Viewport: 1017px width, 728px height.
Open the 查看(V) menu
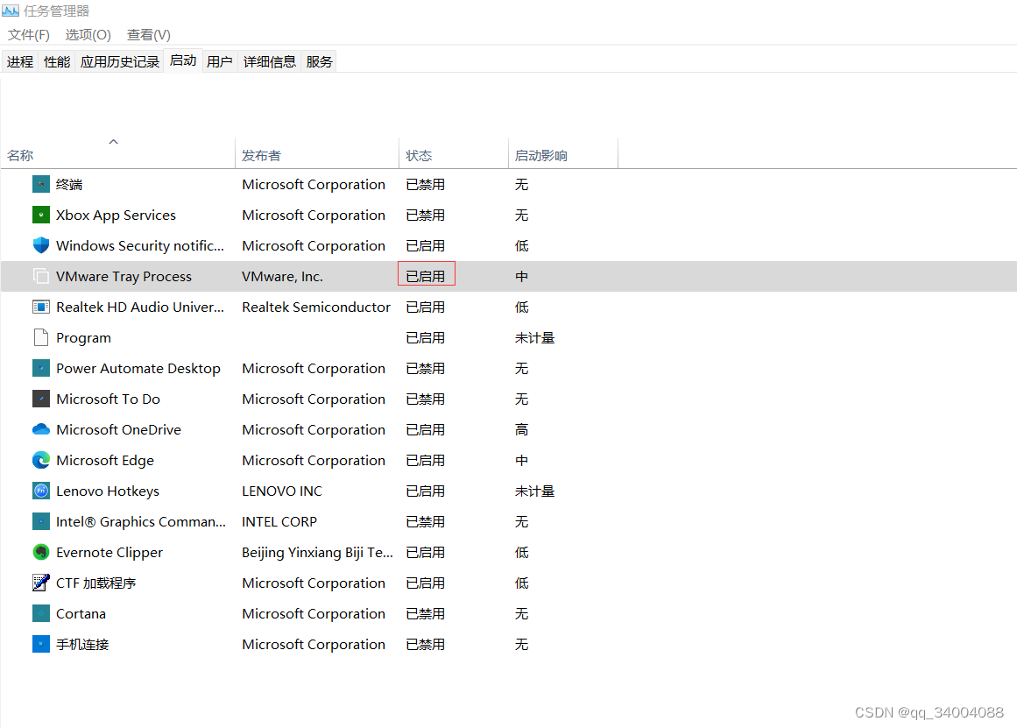click(149, 35)
